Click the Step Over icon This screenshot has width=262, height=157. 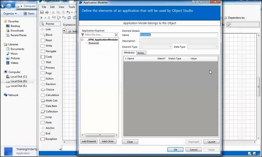[x=59, y=17]
